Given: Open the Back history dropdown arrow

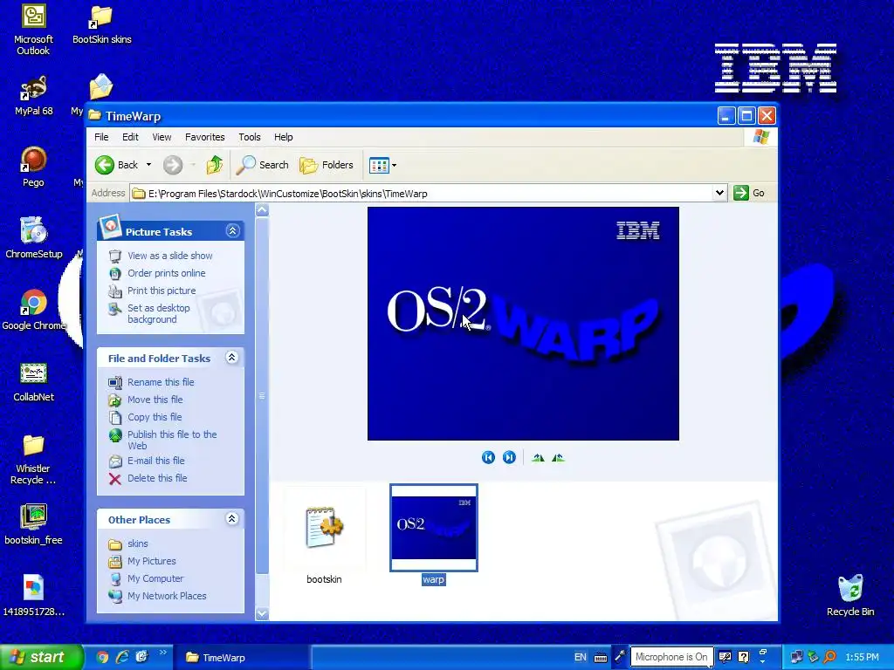Looking at the screenshot, I should click(148, 165).
